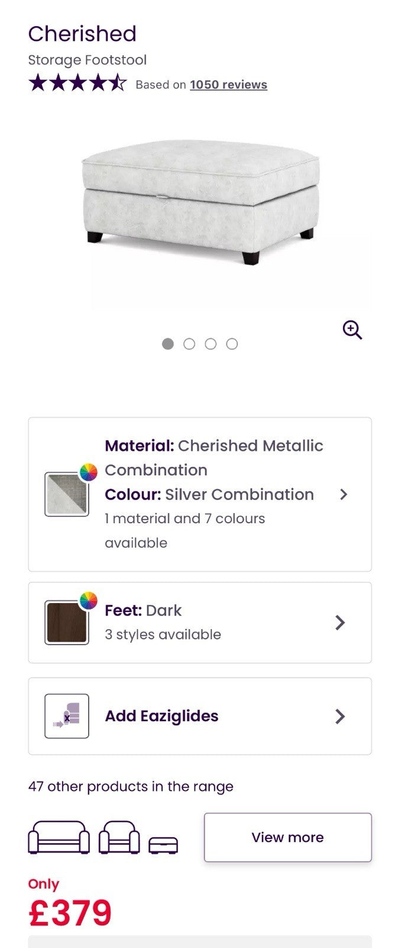
Task: Click the Eaziglides furniture icon
Action: (67, 716)
